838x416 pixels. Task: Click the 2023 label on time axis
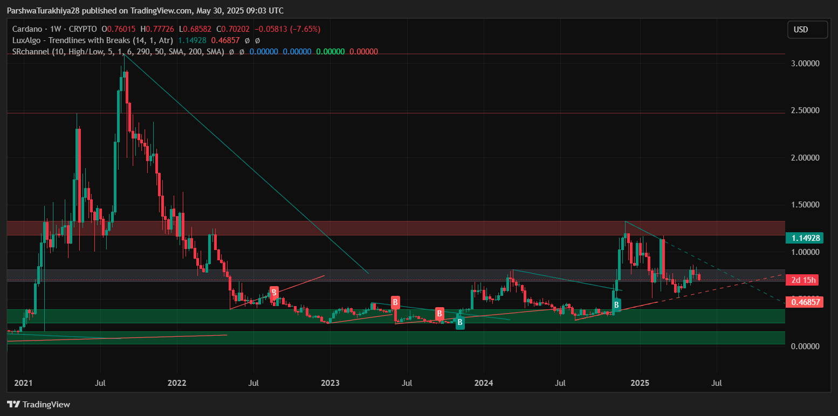(330, 383)
